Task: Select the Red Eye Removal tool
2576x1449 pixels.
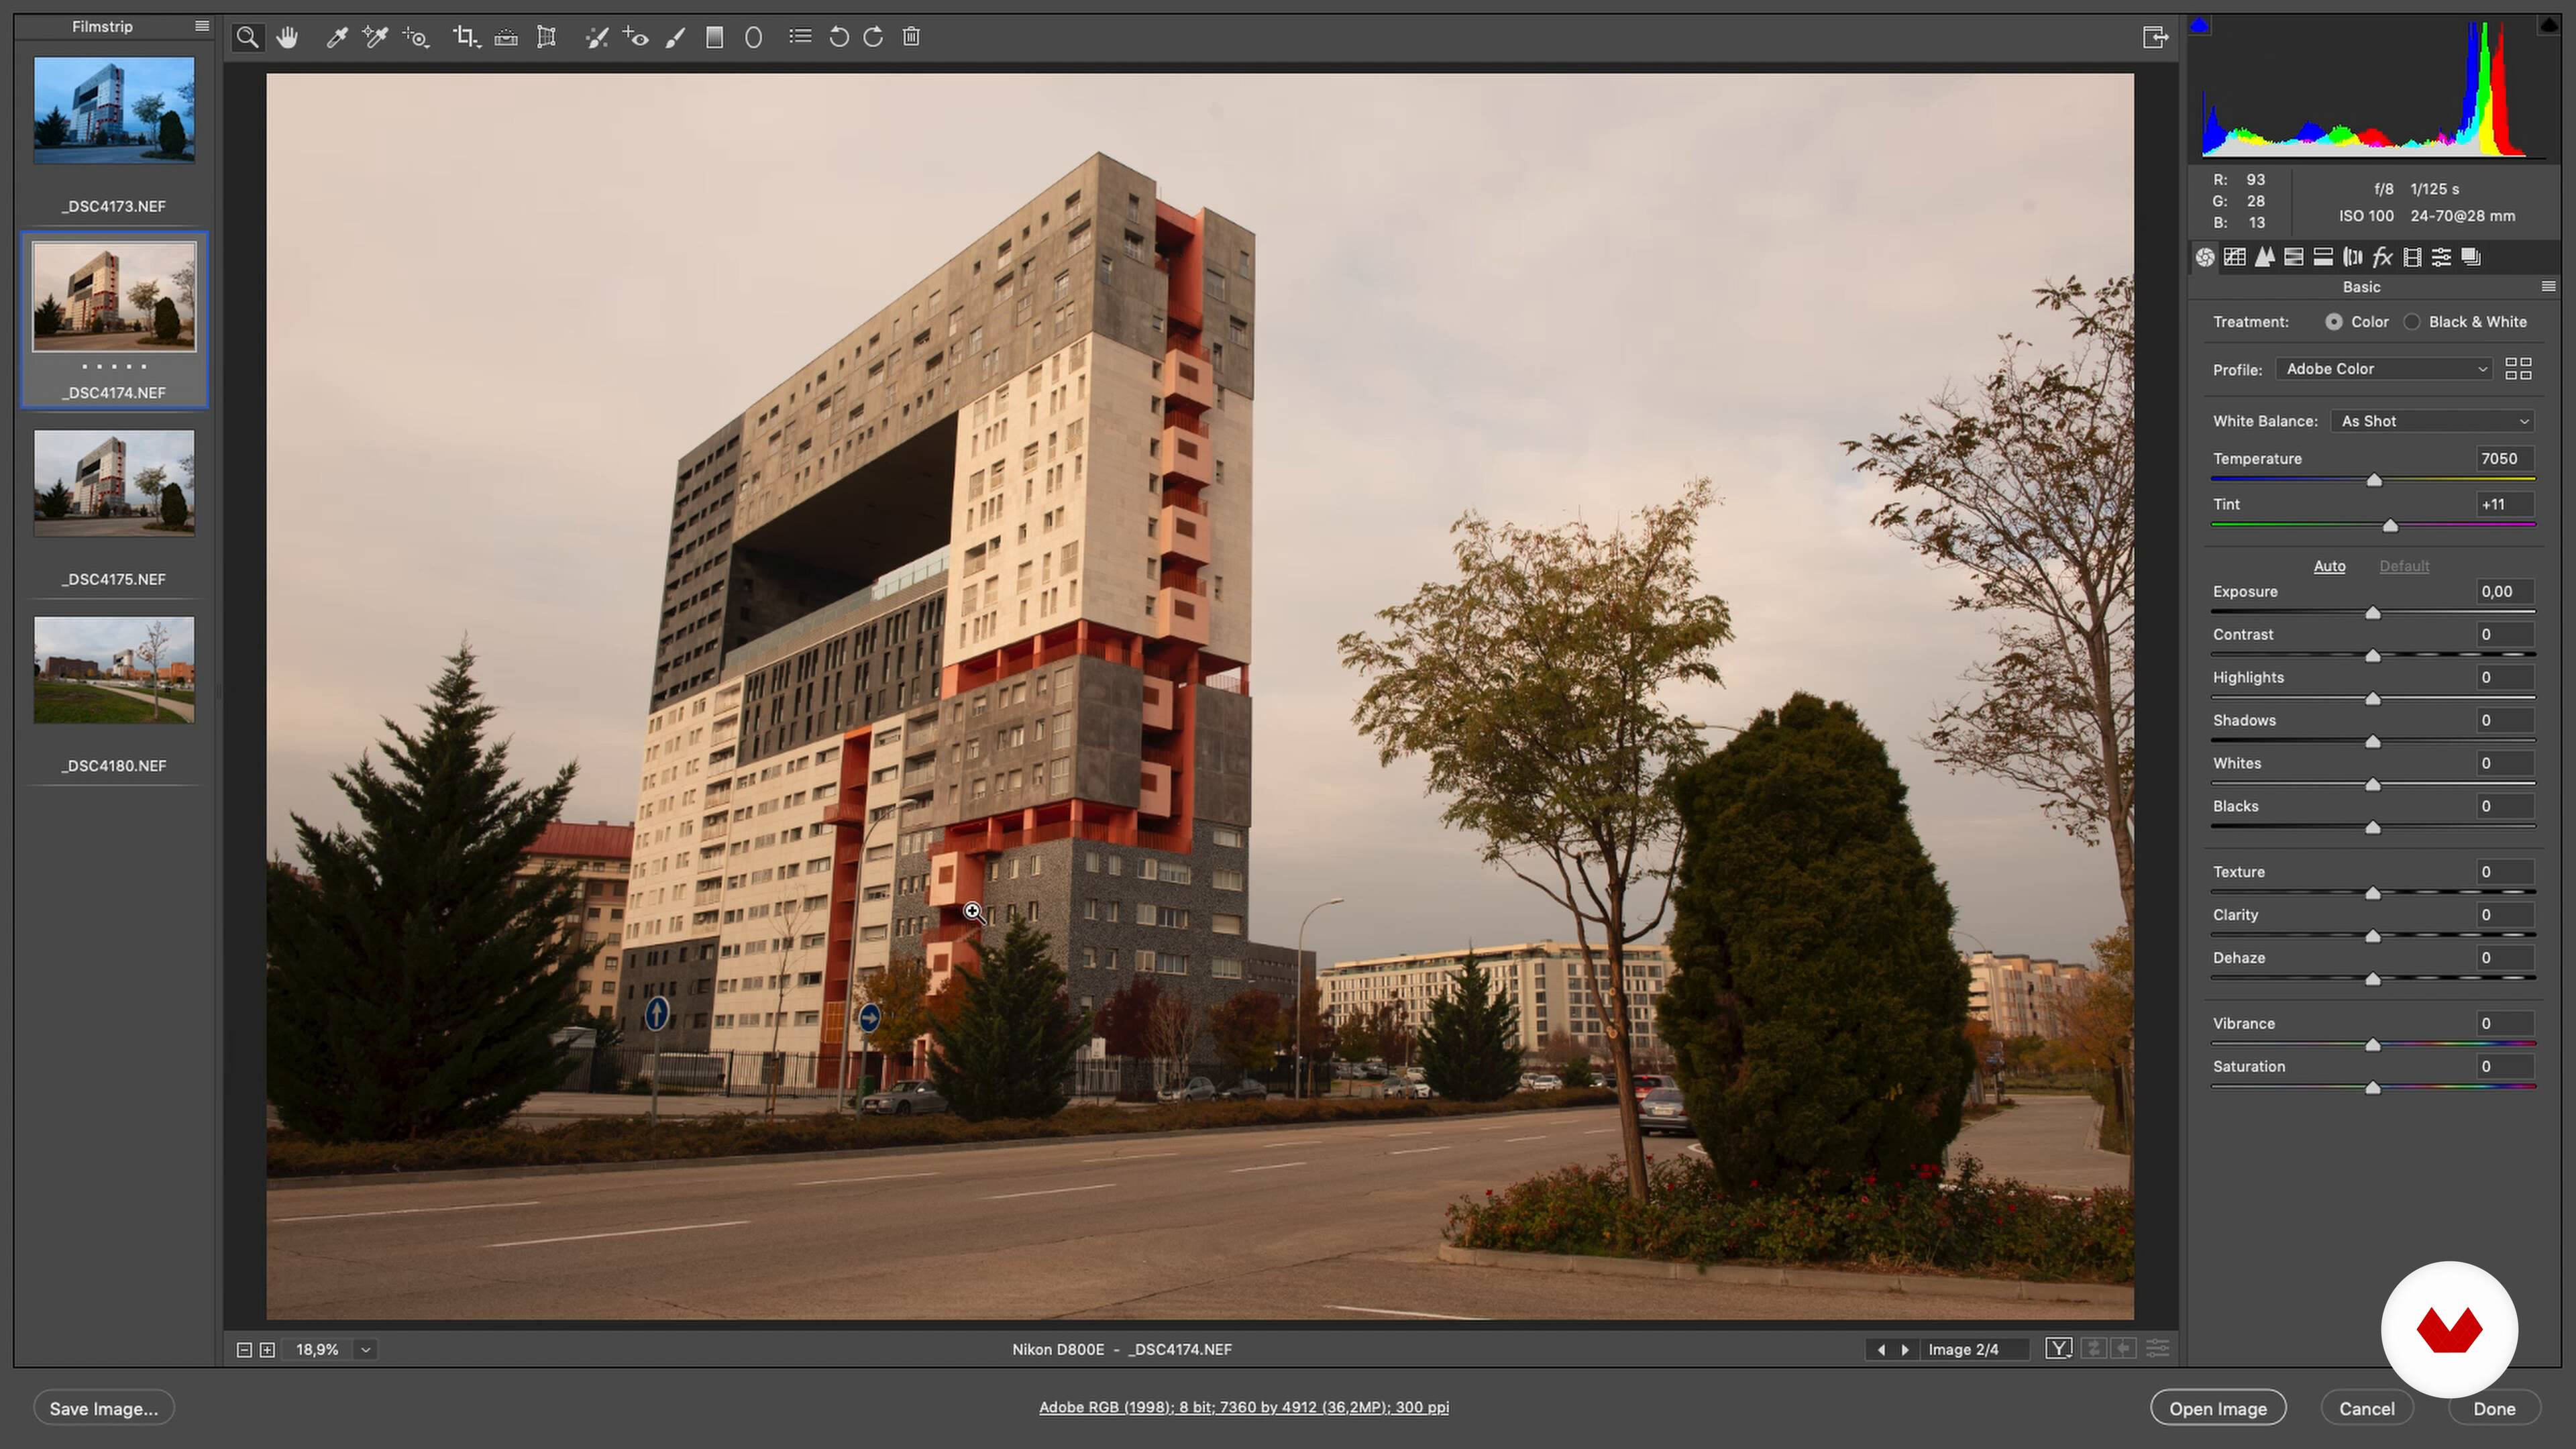Action: [x=636, y=38]
